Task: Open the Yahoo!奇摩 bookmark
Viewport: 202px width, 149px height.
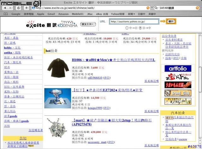Action: pos(118,14)
